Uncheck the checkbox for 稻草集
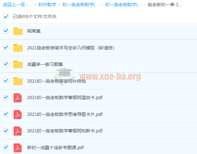 [x=6, y=31]
